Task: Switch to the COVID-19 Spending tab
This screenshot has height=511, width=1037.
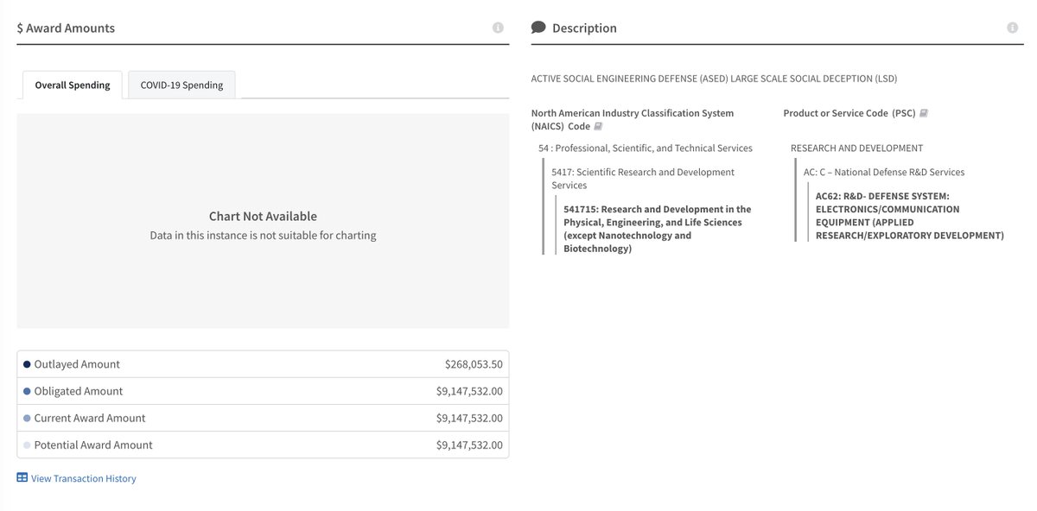Action: click(x=181, y=85)
